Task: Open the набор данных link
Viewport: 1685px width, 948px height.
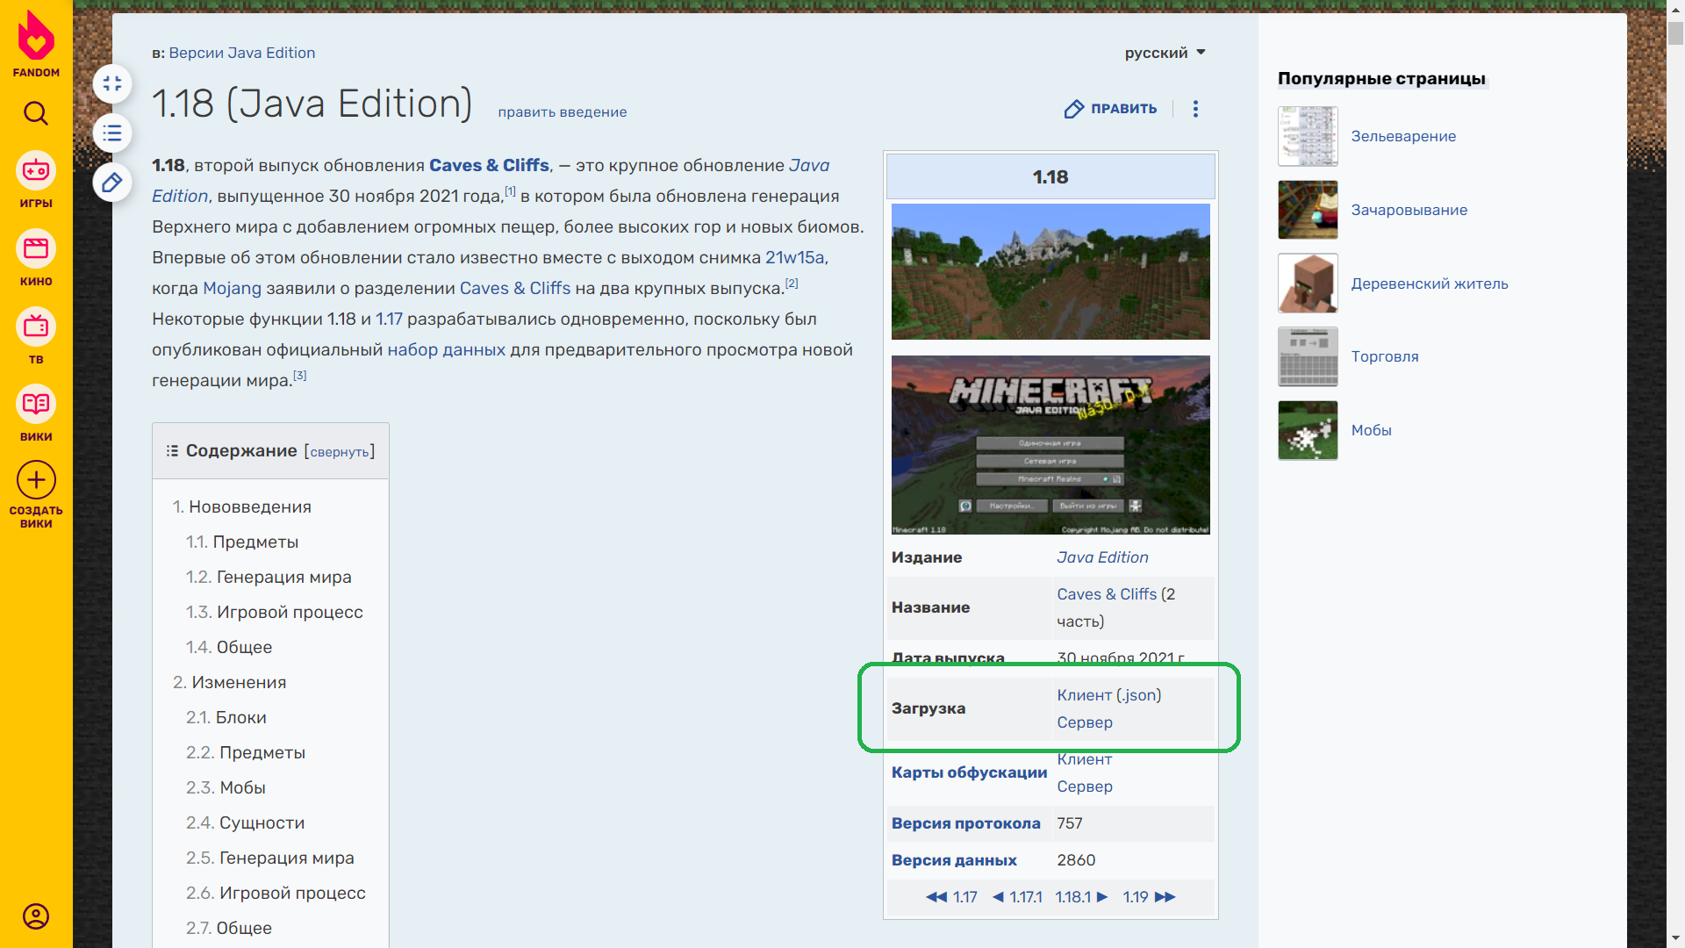Action: pos(446,349)
